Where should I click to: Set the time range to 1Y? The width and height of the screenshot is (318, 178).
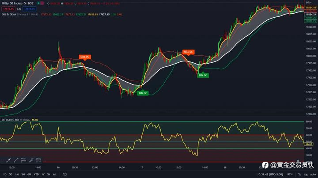point(43,174)
